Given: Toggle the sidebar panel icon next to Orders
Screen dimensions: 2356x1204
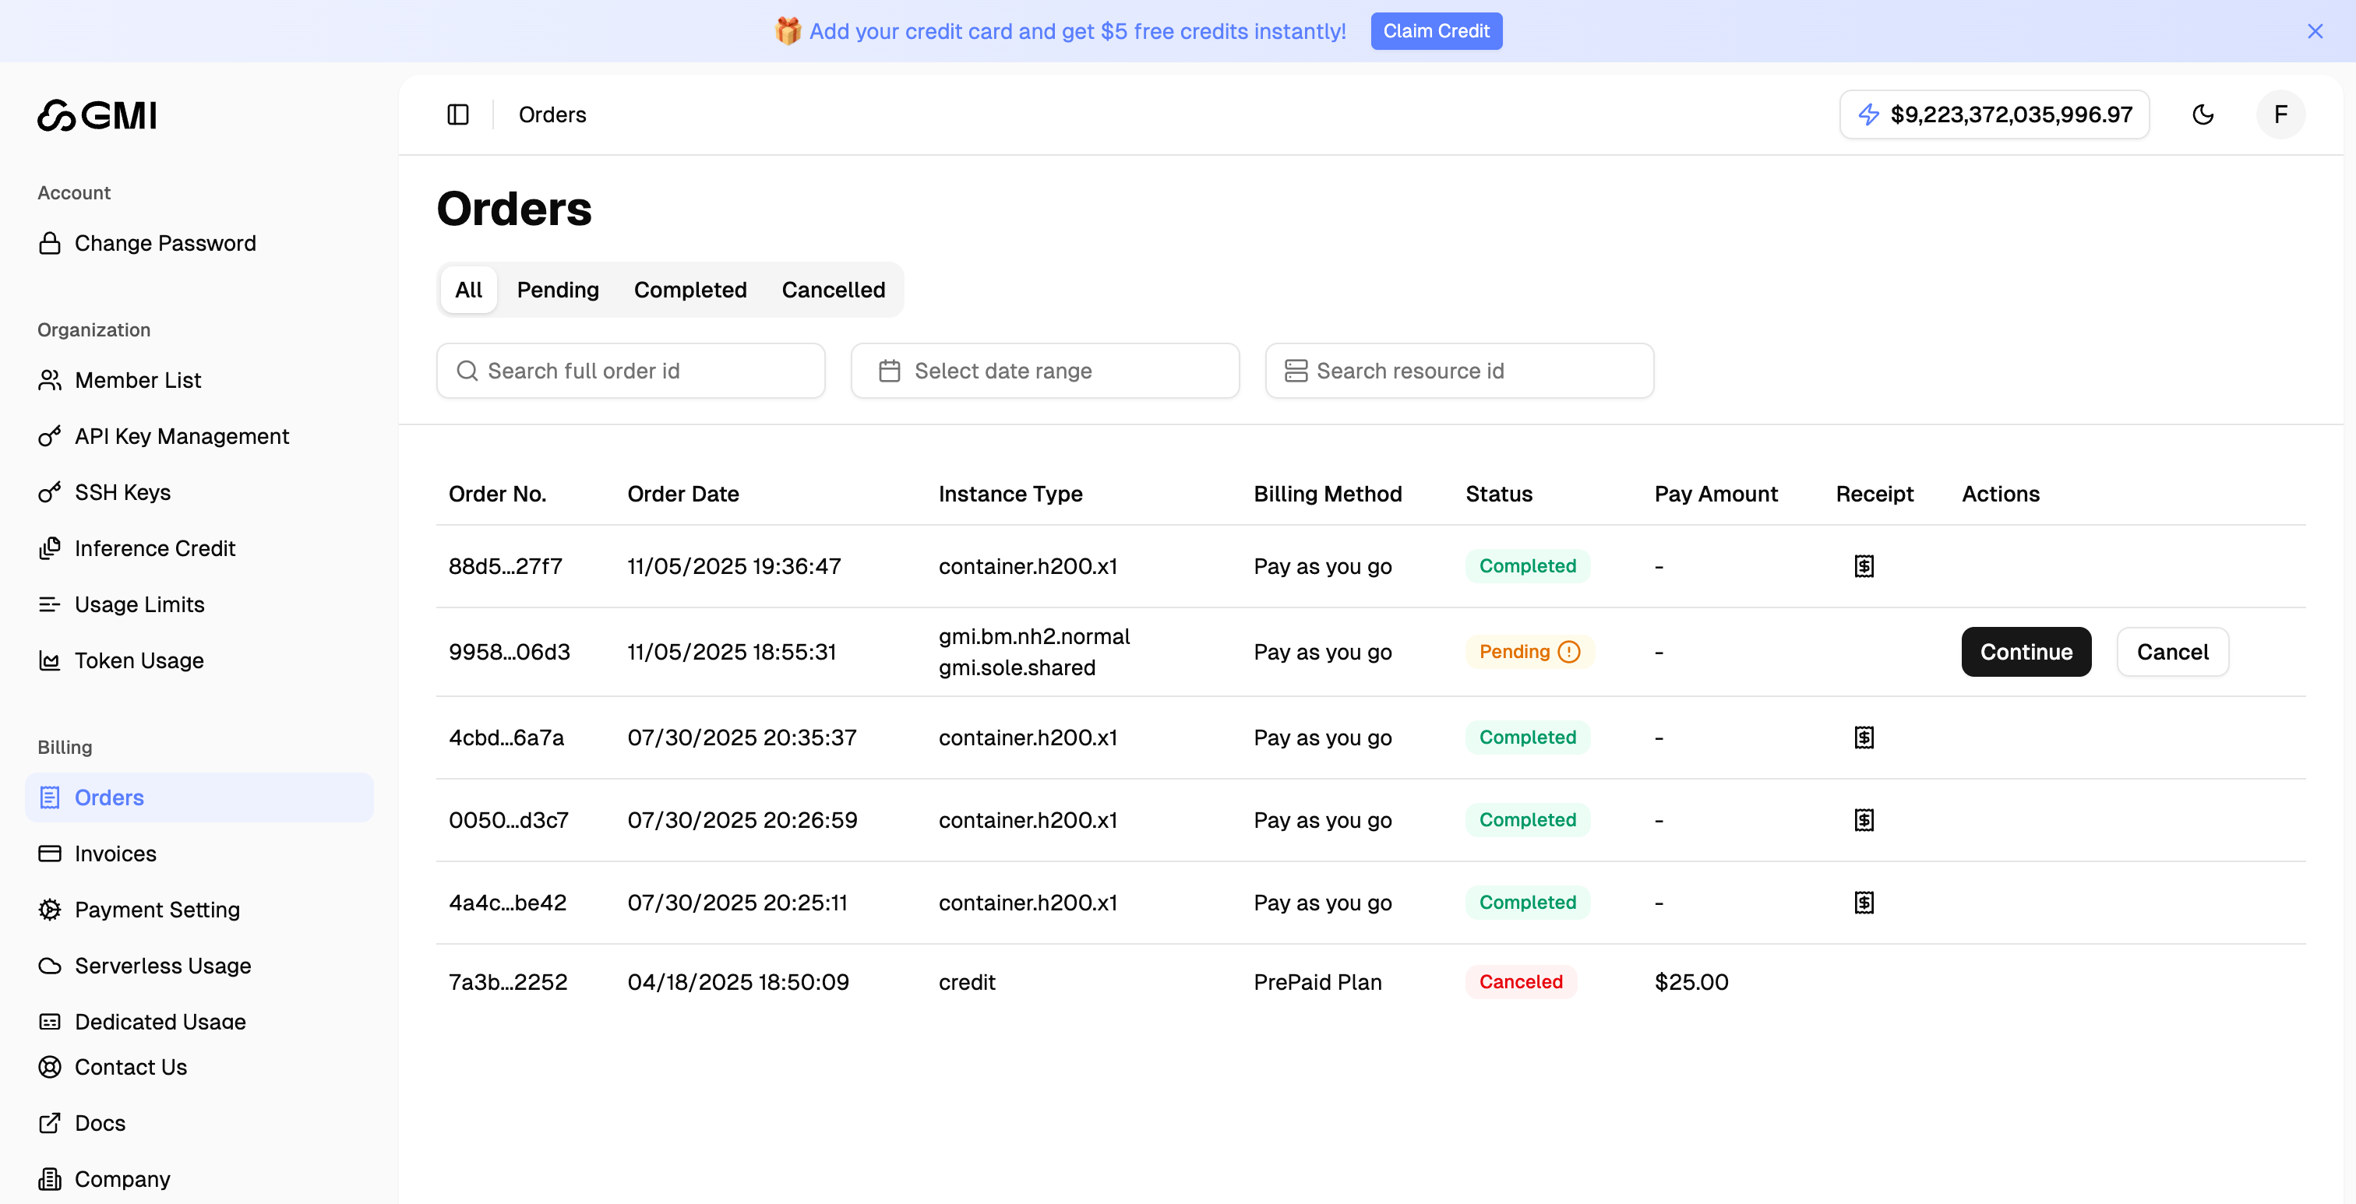Looking at the screenshot, I should 457,114.
